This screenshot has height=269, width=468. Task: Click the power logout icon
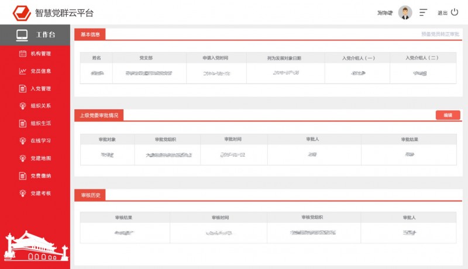tap(455, 12)
